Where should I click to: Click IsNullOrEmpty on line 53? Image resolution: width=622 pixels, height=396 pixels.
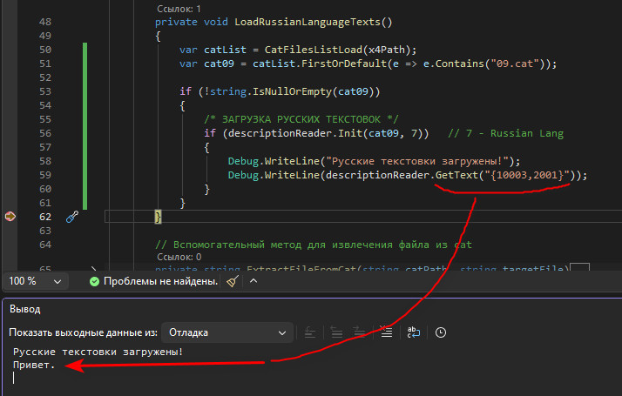293,91
